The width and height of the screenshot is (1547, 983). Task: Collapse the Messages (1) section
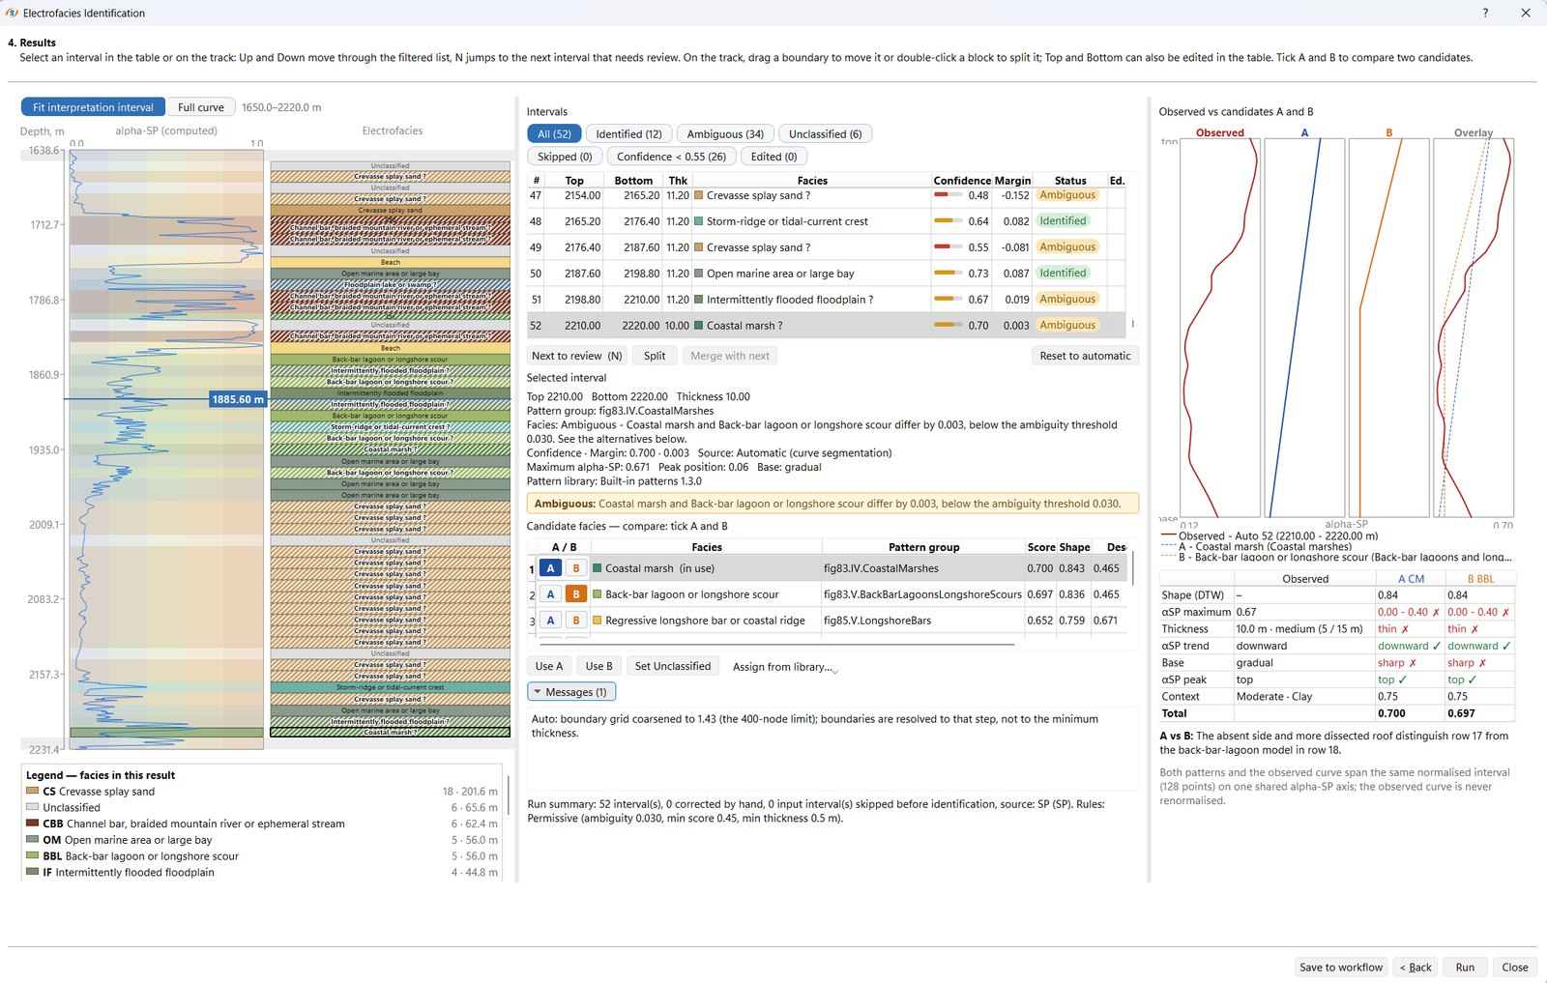point(571,692)
